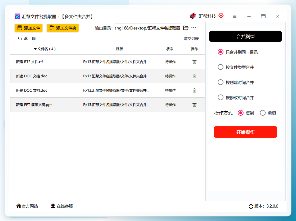This screenshot has height=221, width=296.
Task: Click the 路径 column header
Action: [x=120, y=49]
